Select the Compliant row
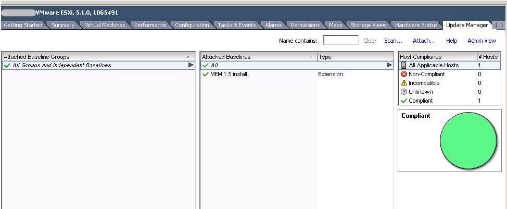The height and width of the screenshot is (209, 507). 450,101
